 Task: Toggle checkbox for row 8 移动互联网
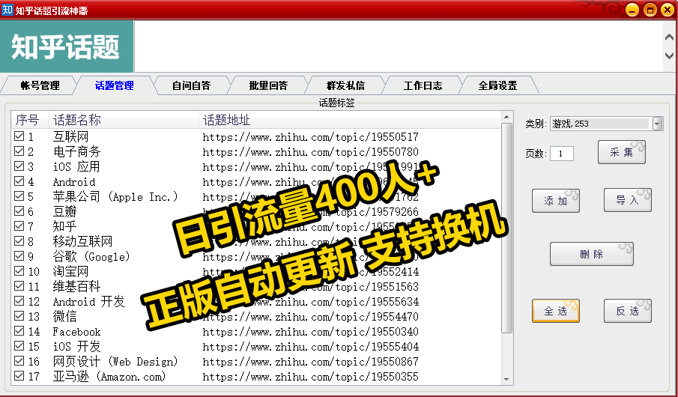coord(19,241)
